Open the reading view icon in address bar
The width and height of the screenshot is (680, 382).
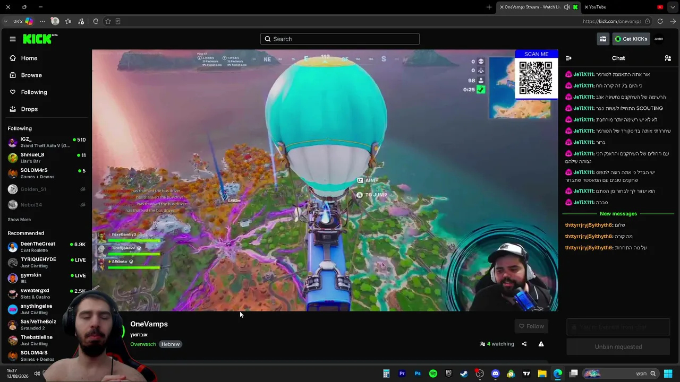point(118,21)
